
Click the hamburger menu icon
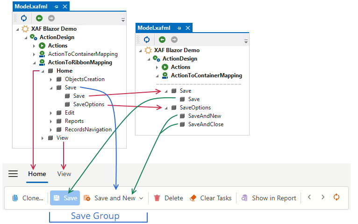pos(13,174)
